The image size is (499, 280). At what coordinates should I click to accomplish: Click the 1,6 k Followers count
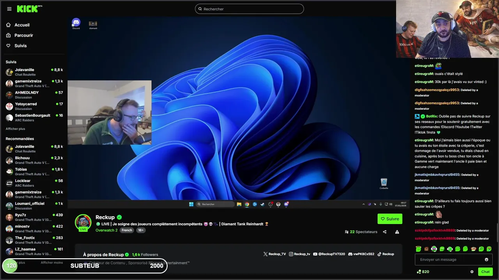coord(145,255)
